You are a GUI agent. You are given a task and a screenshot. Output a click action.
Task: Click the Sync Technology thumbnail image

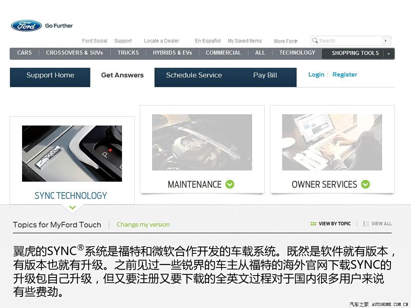click(x=72, y=154)
